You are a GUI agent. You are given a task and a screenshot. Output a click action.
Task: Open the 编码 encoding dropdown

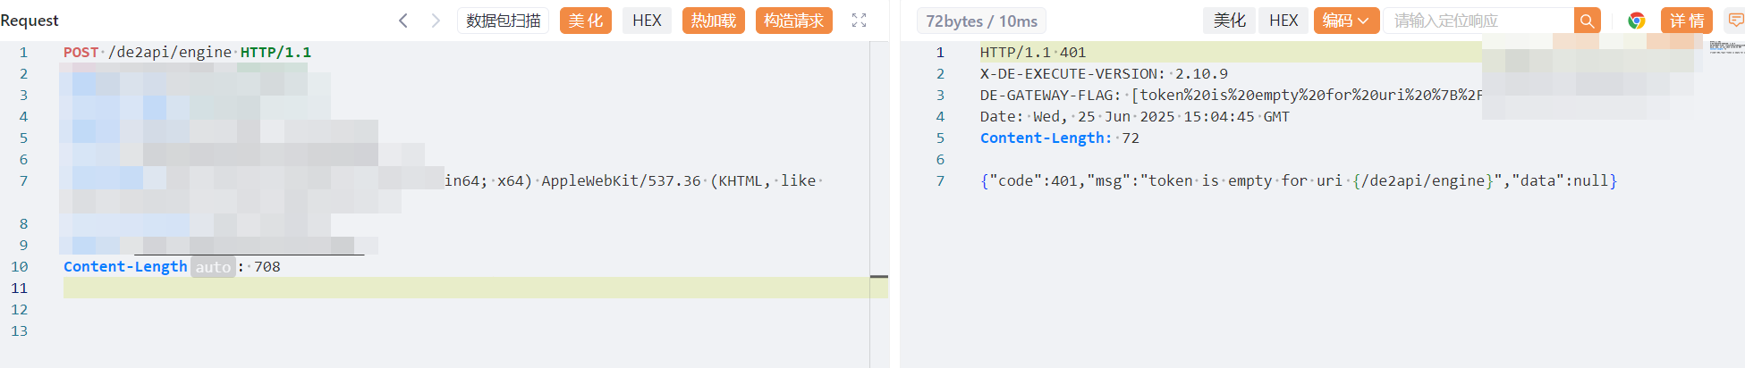(1345, 21)
